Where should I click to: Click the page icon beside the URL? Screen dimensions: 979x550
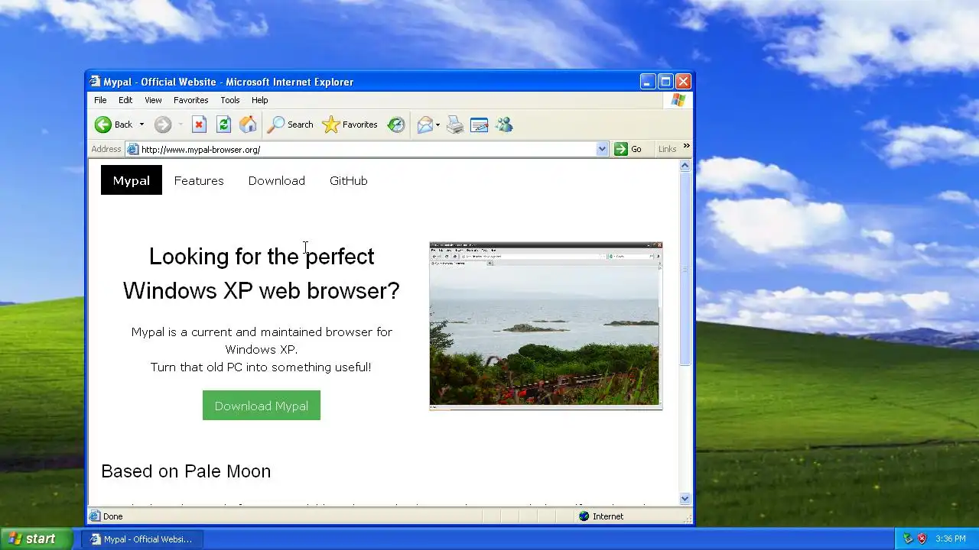pos(132,149)
